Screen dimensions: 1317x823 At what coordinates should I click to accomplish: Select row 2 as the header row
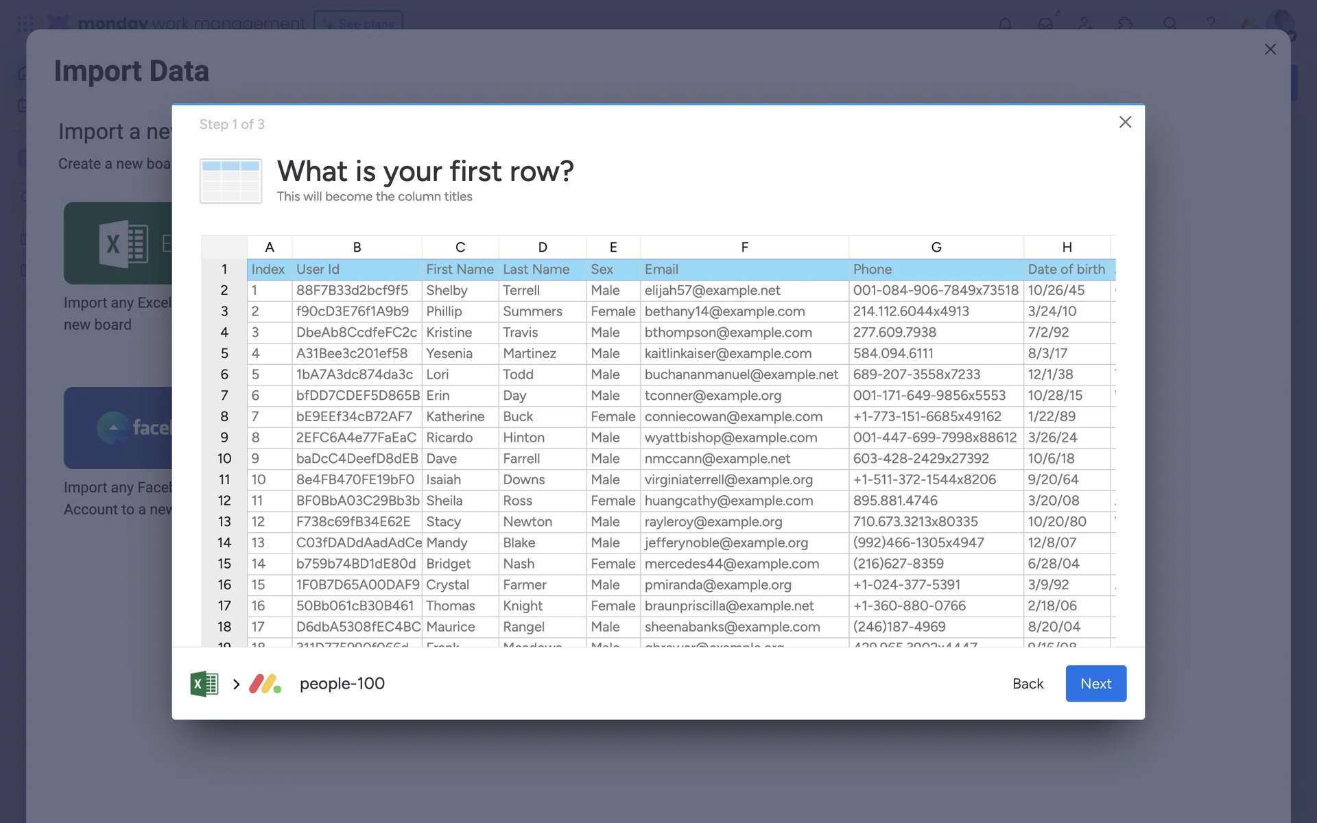[224, 290]
